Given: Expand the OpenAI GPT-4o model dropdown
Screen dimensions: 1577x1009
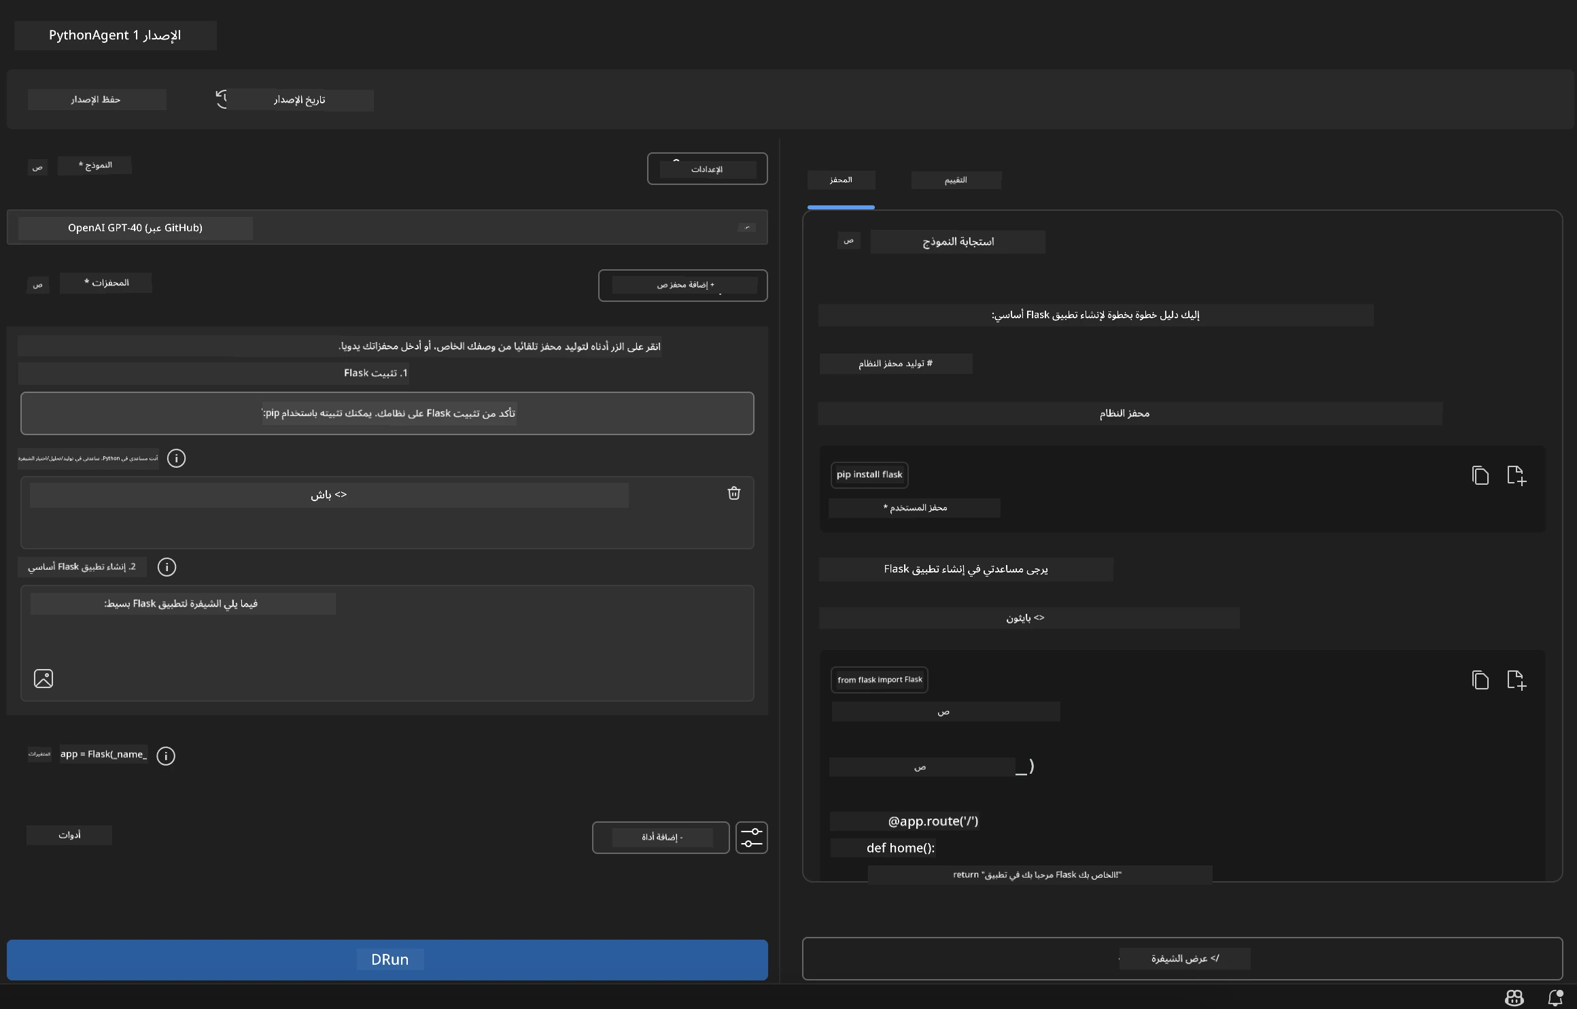Looking at the screenshot, I should [387, 227].
